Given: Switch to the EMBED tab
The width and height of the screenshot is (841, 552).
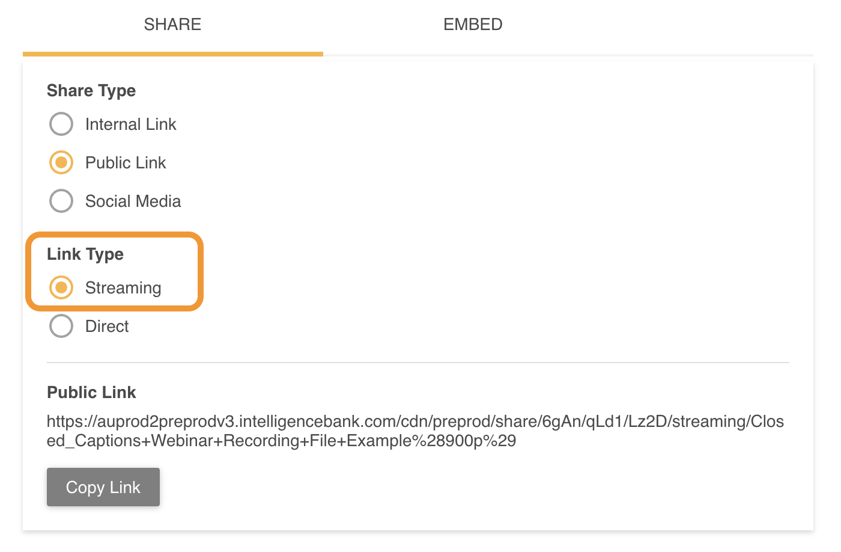Looking at the screenshot, I should [473, 25].
